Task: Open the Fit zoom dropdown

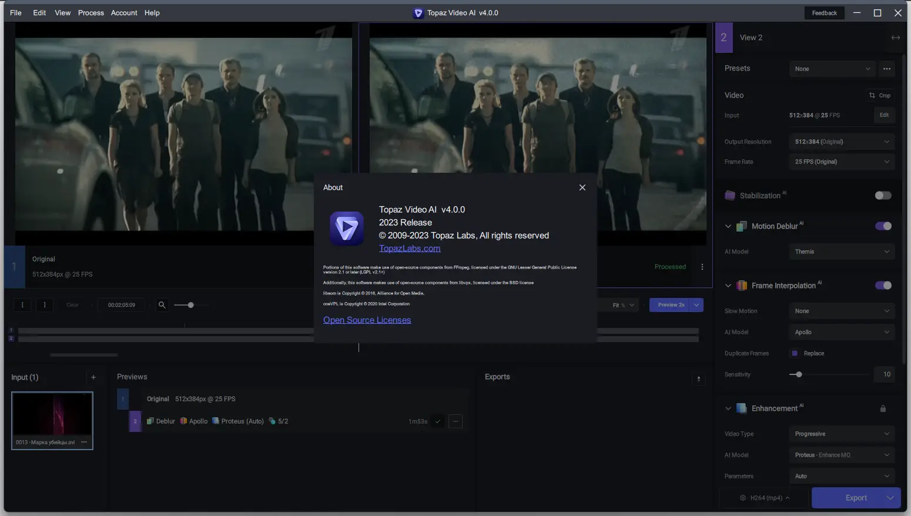Action: pyautogui.click(x=623, y=305)
